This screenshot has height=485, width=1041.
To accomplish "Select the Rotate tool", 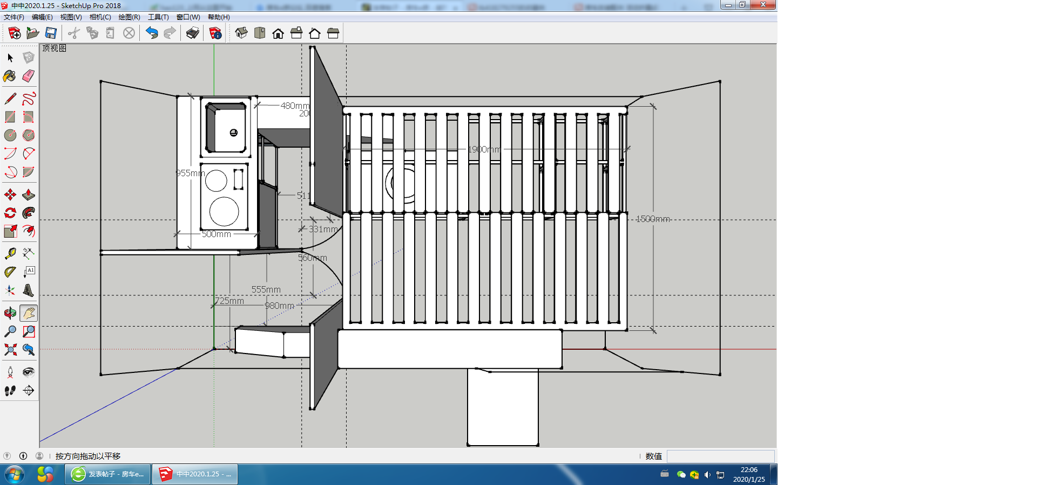I will [10, 213].
